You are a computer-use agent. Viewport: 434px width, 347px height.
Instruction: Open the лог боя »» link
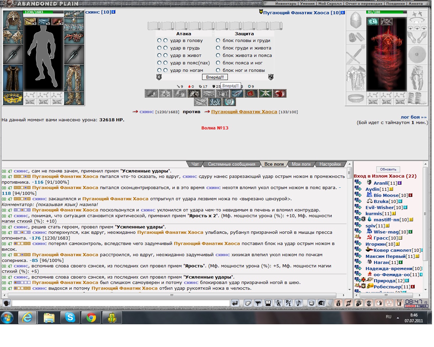coord(414,117)
